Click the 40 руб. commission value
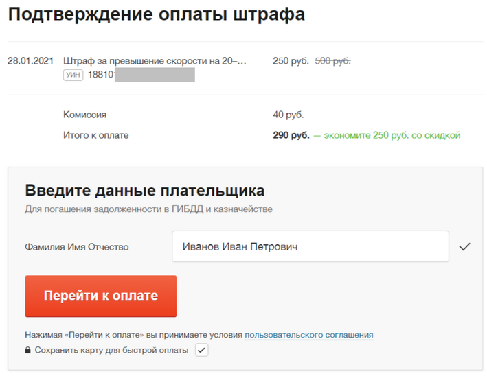 (288, 115)
